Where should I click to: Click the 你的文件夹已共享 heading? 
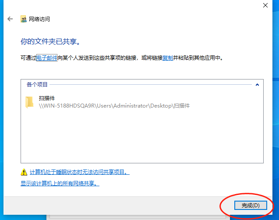(x=50, y=42)
